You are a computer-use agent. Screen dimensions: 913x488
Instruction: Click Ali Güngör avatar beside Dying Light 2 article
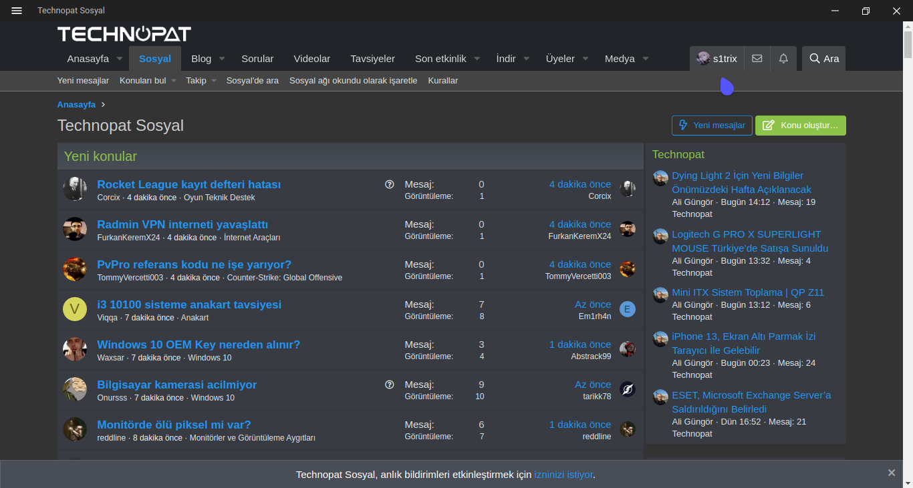pos(660,178)
